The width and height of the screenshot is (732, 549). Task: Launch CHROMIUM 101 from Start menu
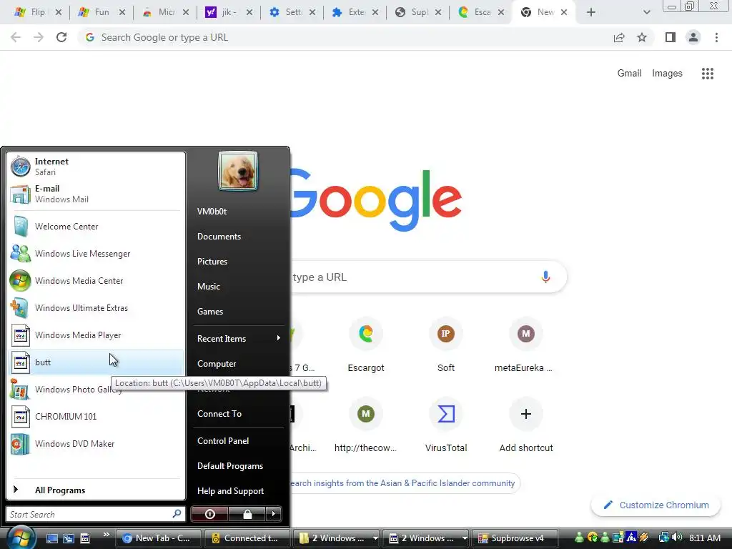click(96, 417)
